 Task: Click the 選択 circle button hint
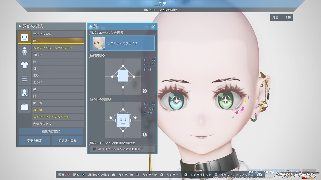pyautogui.click(x=64, y=175)
